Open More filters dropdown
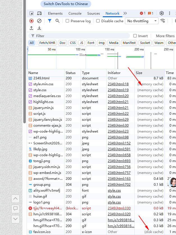This screenshot has height=235, width=176. 165,36
